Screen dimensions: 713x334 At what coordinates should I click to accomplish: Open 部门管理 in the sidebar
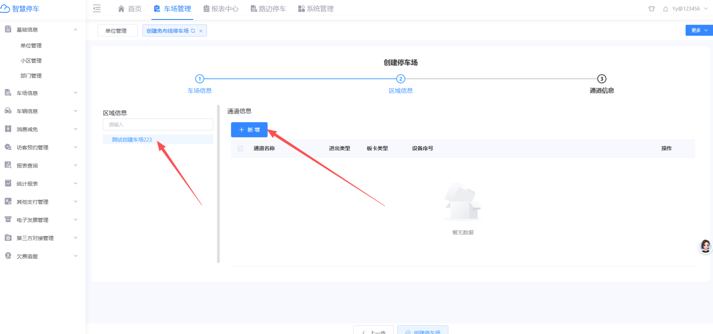pos(31,76)
